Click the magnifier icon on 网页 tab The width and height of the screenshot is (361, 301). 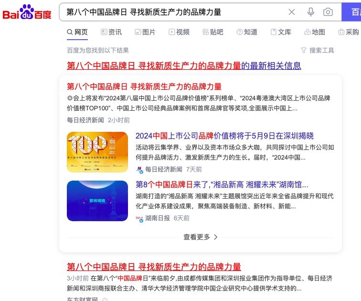tap(70, 32)
